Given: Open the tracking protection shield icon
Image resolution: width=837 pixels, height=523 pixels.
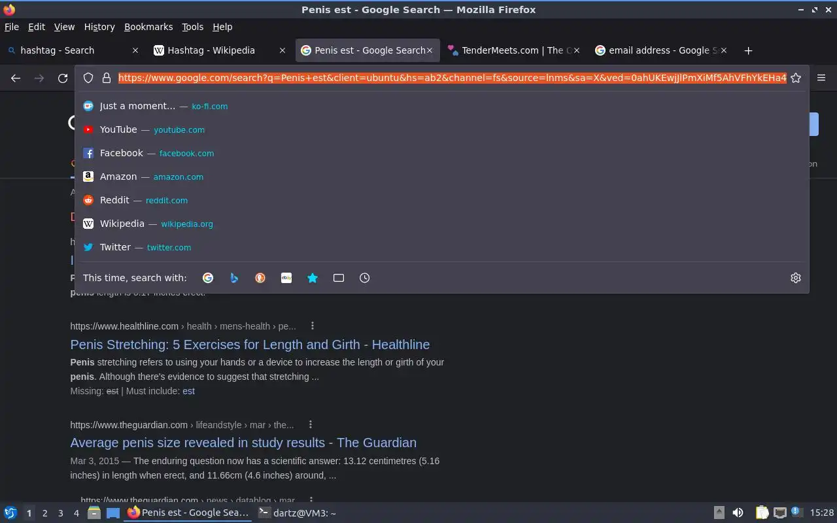Looking at the screenshot, I should [88, 78].
